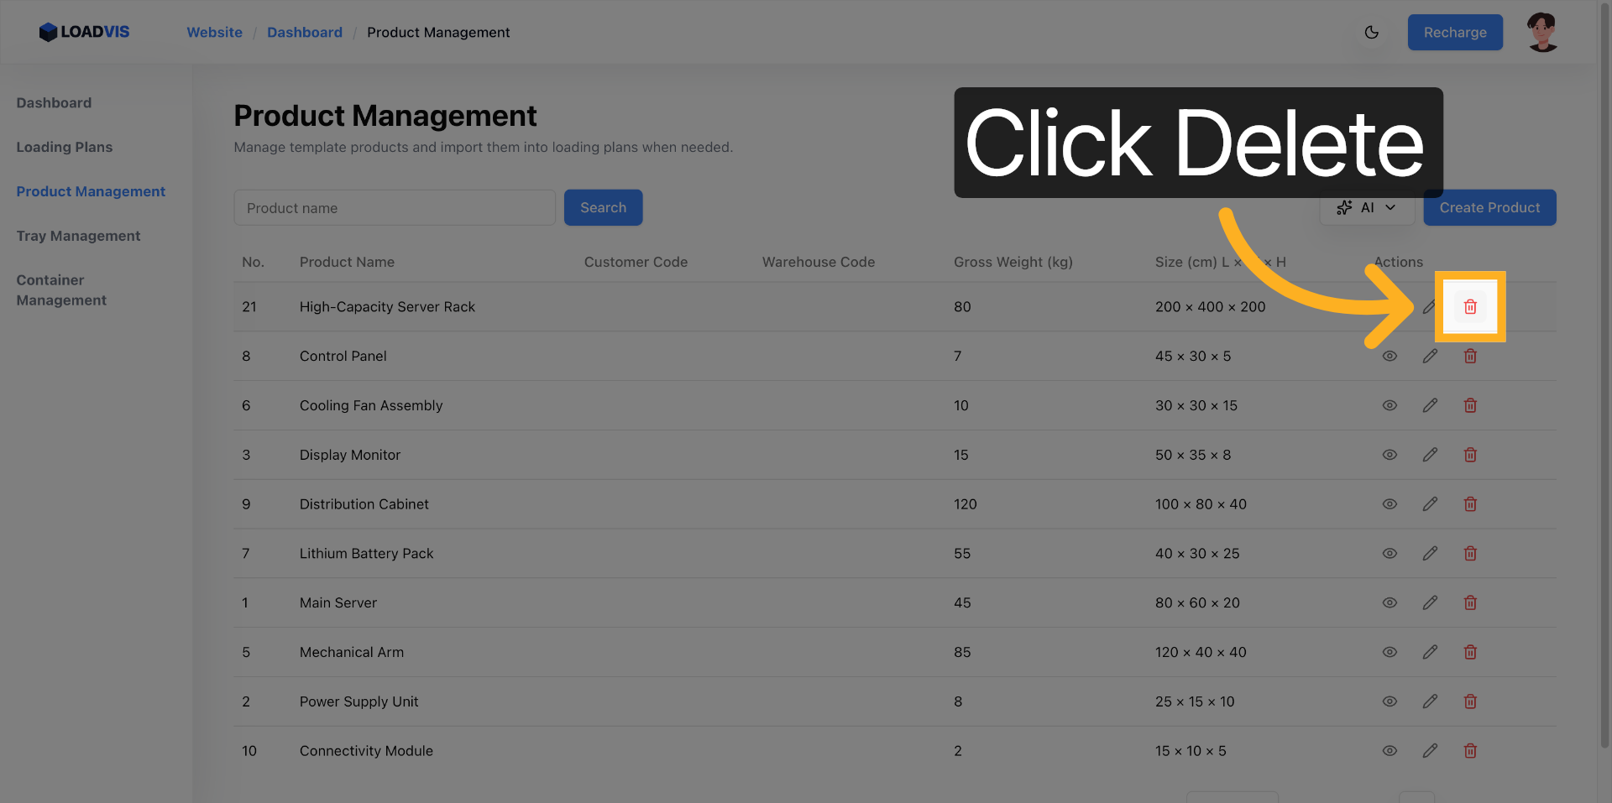Delete the High-Capacity Server Rack product
Image resolution: width=1612 pixels, height=803 pixels.
pyautogui.click(x=1470, y=307)
